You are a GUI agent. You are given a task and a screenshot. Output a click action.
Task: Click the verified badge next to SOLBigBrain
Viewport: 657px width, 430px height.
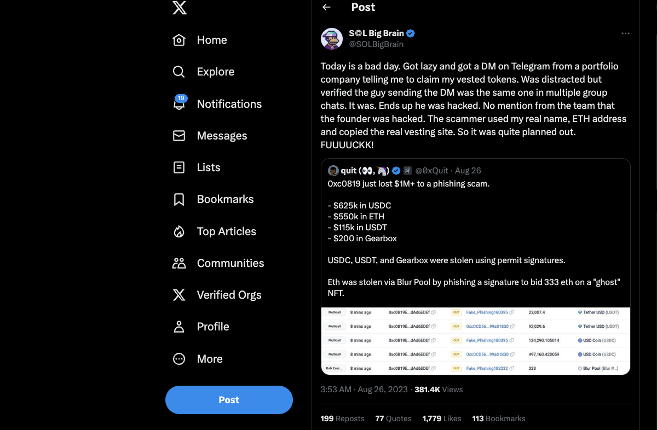coord(410,33)
